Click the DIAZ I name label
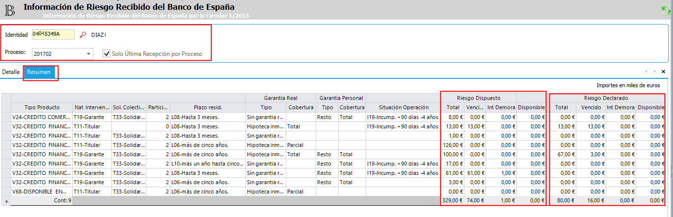The width and height of the screenshot is (673, 217). (x=99, y=35)
